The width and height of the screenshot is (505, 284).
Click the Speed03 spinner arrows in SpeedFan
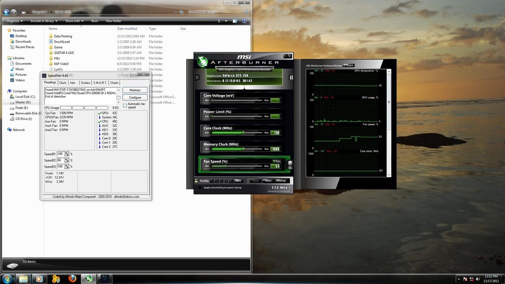tap(67, 166)
